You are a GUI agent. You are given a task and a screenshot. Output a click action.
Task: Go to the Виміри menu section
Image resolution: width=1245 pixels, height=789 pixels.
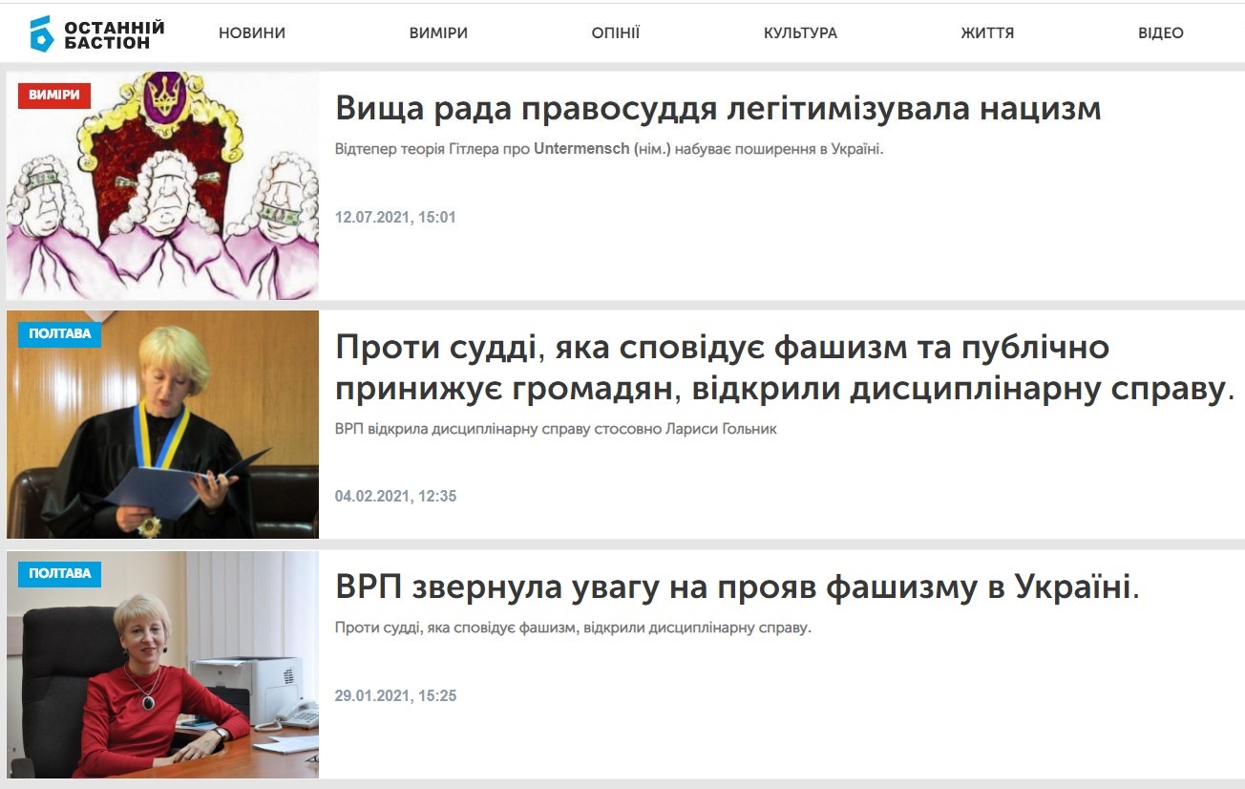438,33
